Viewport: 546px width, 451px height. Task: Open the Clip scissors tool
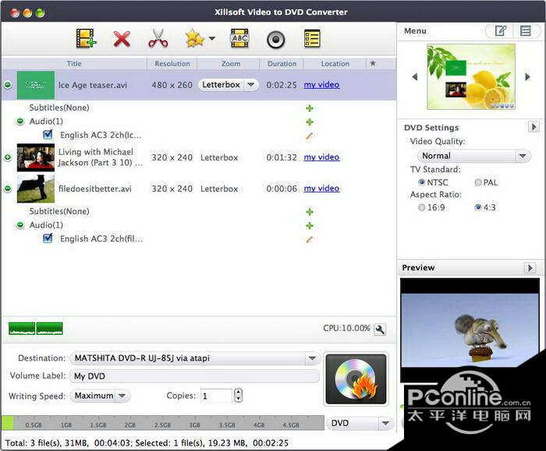coord(158,38)
